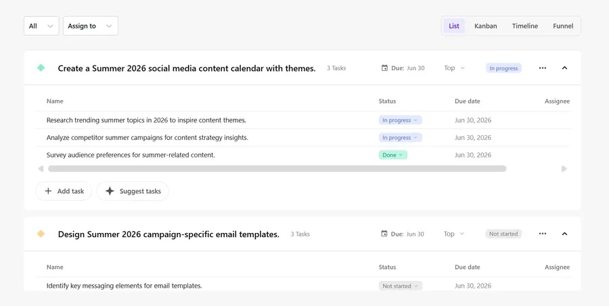Click right arrow of horizontal scrollbar

coord(564,169)
